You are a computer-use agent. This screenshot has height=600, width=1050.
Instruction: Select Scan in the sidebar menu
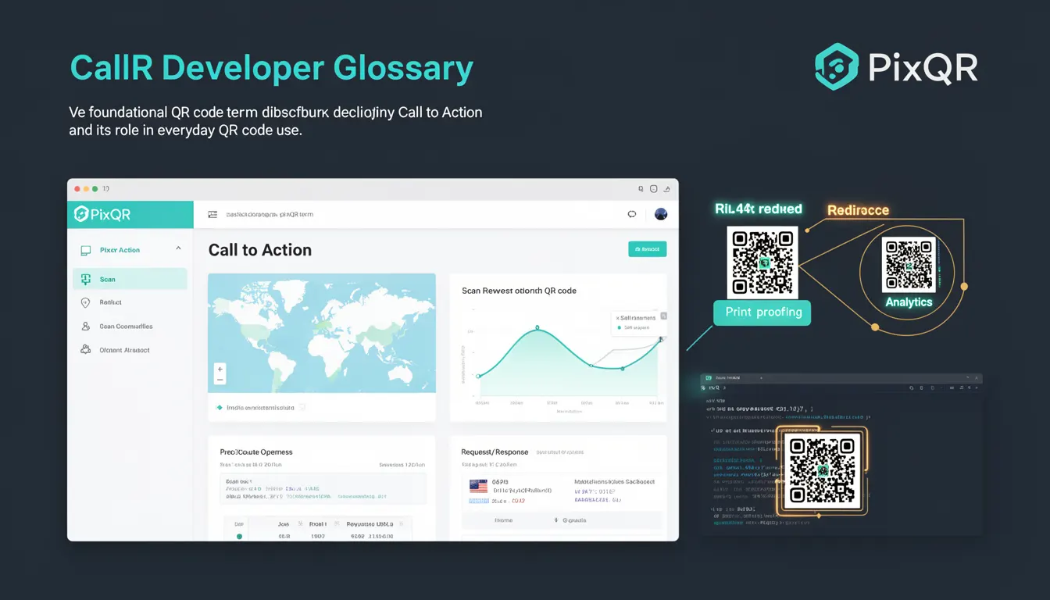[x=130, y=279]
